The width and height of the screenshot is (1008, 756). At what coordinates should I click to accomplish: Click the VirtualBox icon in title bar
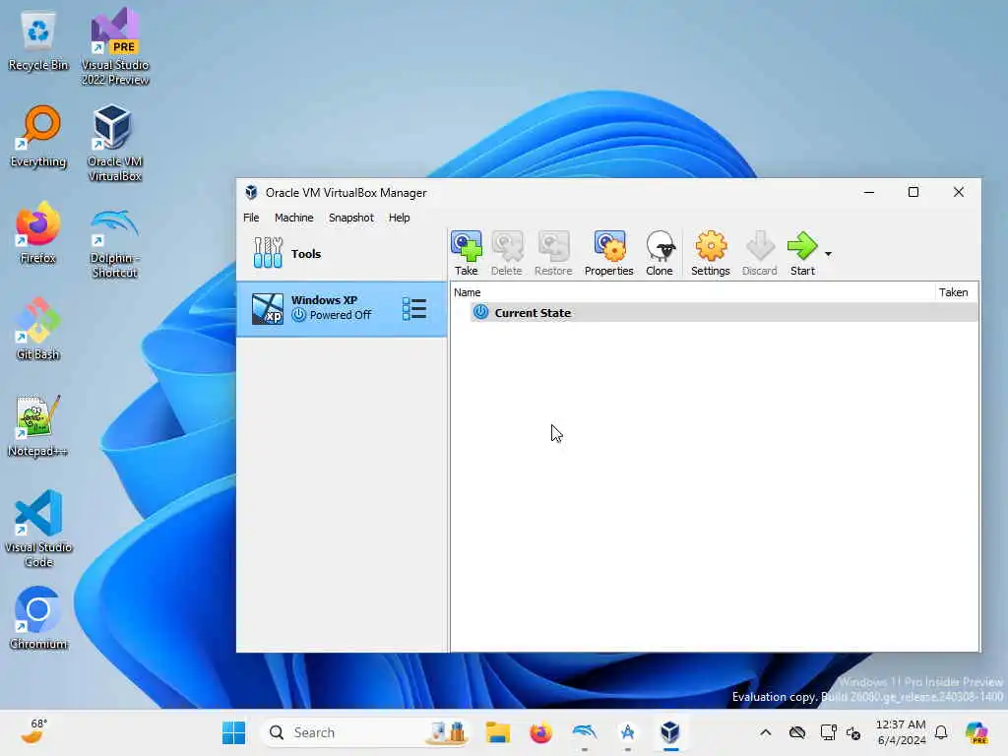click(x=251, y=192)
